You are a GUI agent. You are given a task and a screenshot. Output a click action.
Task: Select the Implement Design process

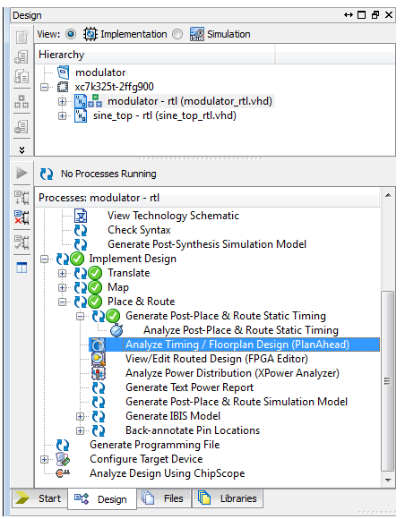click(x=133, y=259)
